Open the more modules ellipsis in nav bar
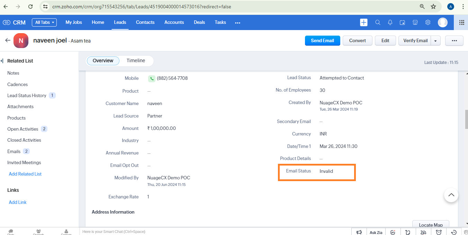This screenshot has height=235, width=468. (237, 22)
